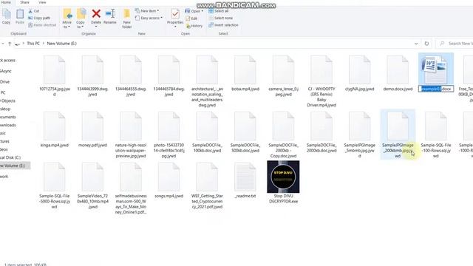The height and width of the screenshot is (266, 473).
Task: Select the file songs.mp4.jywd
Action: tap(169, 180)
